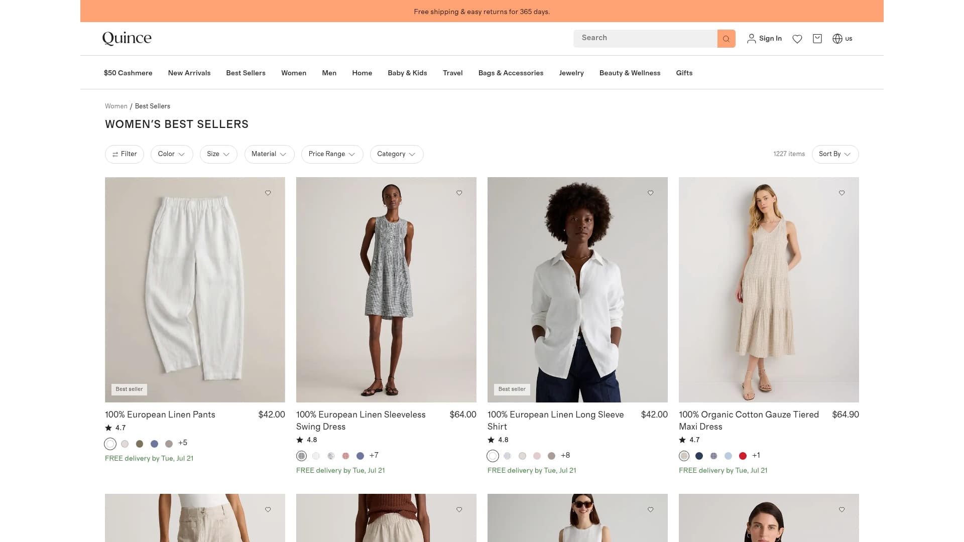Open European Linen Long Sleeve Shirt title
964x542 pixels.
pyautogui.click(x=555, y=421)
